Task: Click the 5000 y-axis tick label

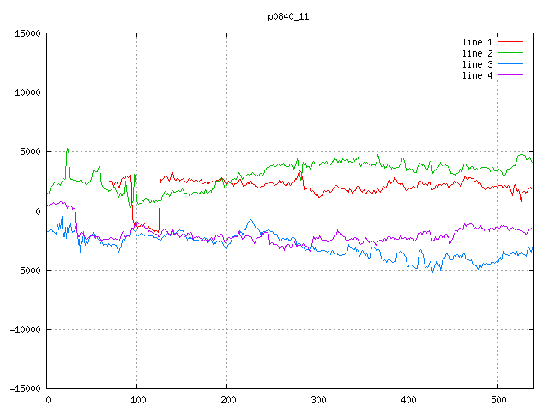Action: [x=30, y=152]
